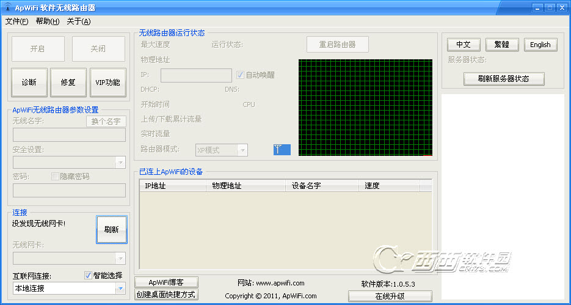Click the 软件版本:1.0.5.3 text
The height and width of the screenshot is (305, 571).
tap(388, 284)
